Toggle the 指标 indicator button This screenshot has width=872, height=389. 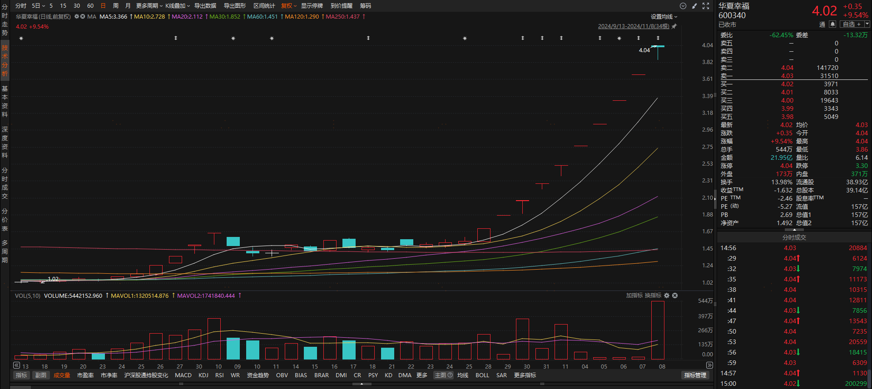(21, 375)
